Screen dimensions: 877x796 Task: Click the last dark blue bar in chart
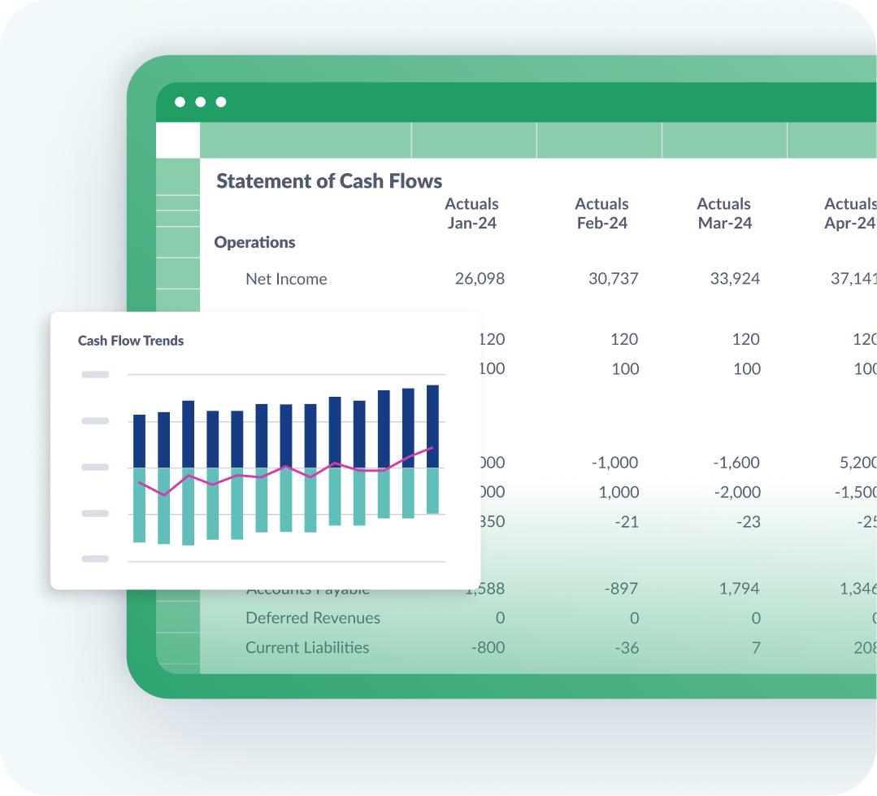[x=432, y=426]
